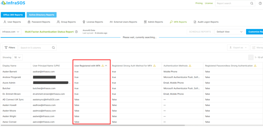
Task: Click aarcon@infrasos.com UPN cell
Action: pos(44,122)
